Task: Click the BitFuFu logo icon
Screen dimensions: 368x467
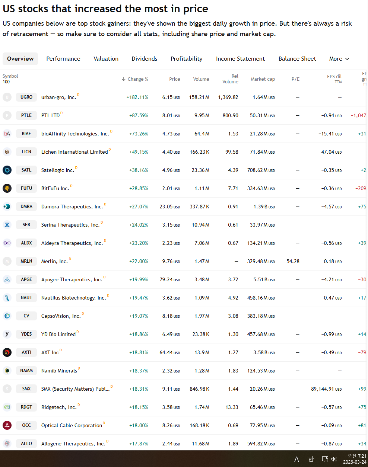Action: (x=7, y=188)
